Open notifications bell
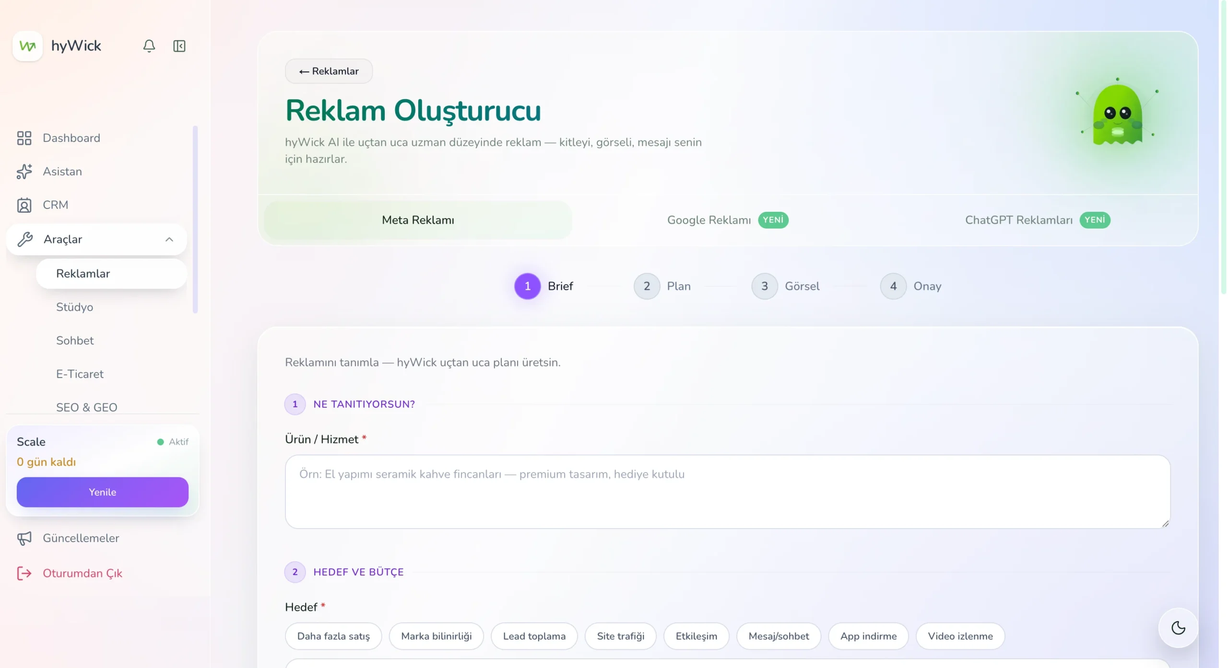 [149, 46]
